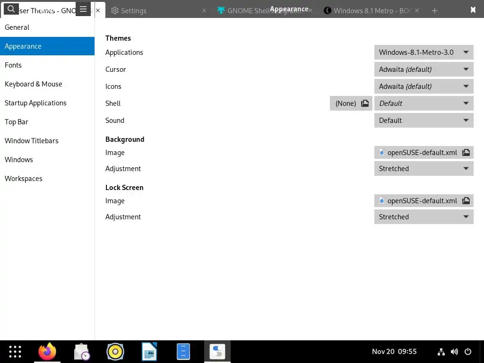Open the Files manager dock icon
This screenshot has height=363, width=484.
183,352
